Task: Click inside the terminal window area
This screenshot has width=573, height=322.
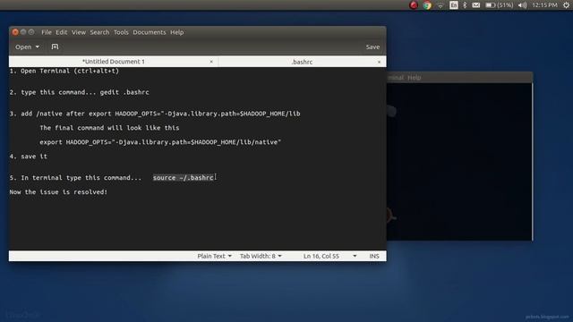Action: (459, 161)
